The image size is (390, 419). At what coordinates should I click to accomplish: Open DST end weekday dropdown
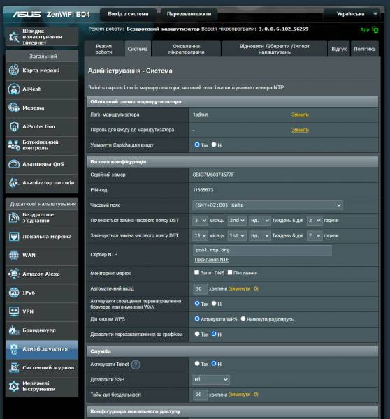click(x=259, y=236)
